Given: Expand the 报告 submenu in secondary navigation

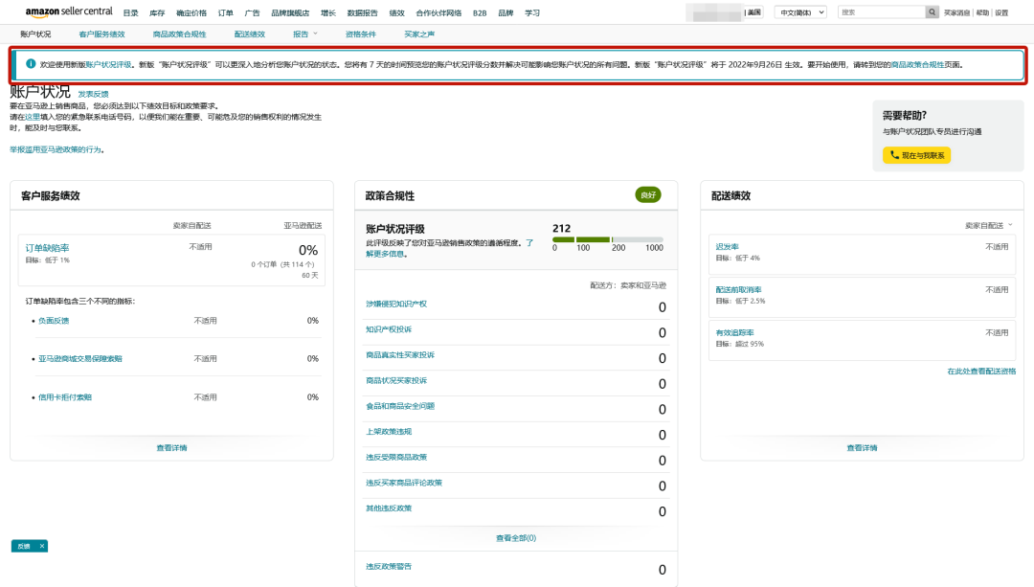Looking at the screenshot, I should tap(304, 34).
